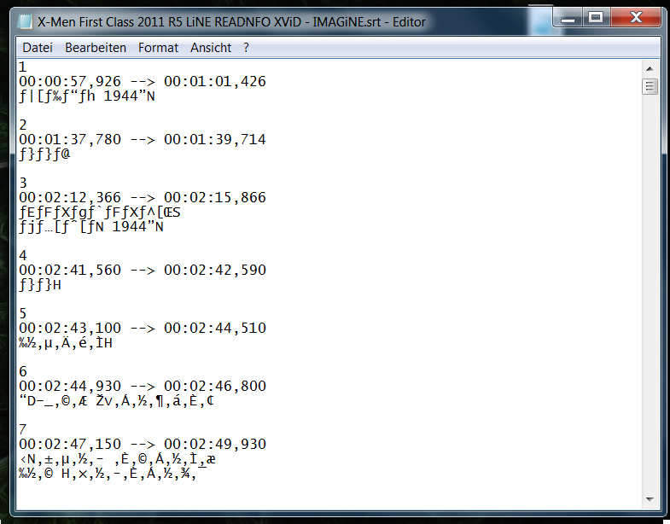
Task: Click the scrollbar down arrow
Action: tap(650, 499)
